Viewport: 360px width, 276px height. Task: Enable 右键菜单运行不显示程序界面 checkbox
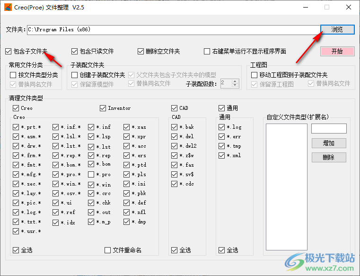[x=207, y=51]
